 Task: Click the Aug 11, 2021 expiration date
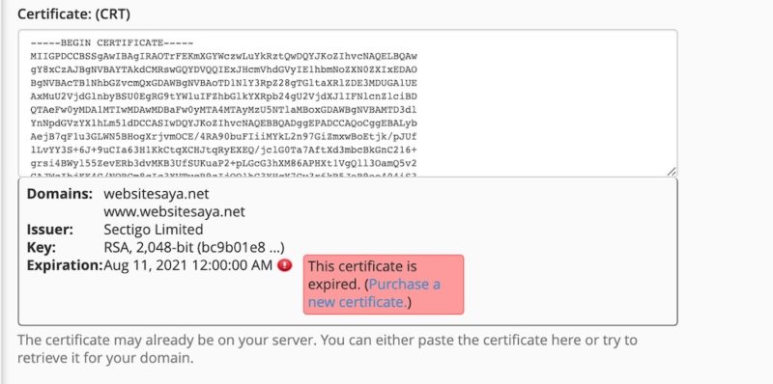(187, 265)
